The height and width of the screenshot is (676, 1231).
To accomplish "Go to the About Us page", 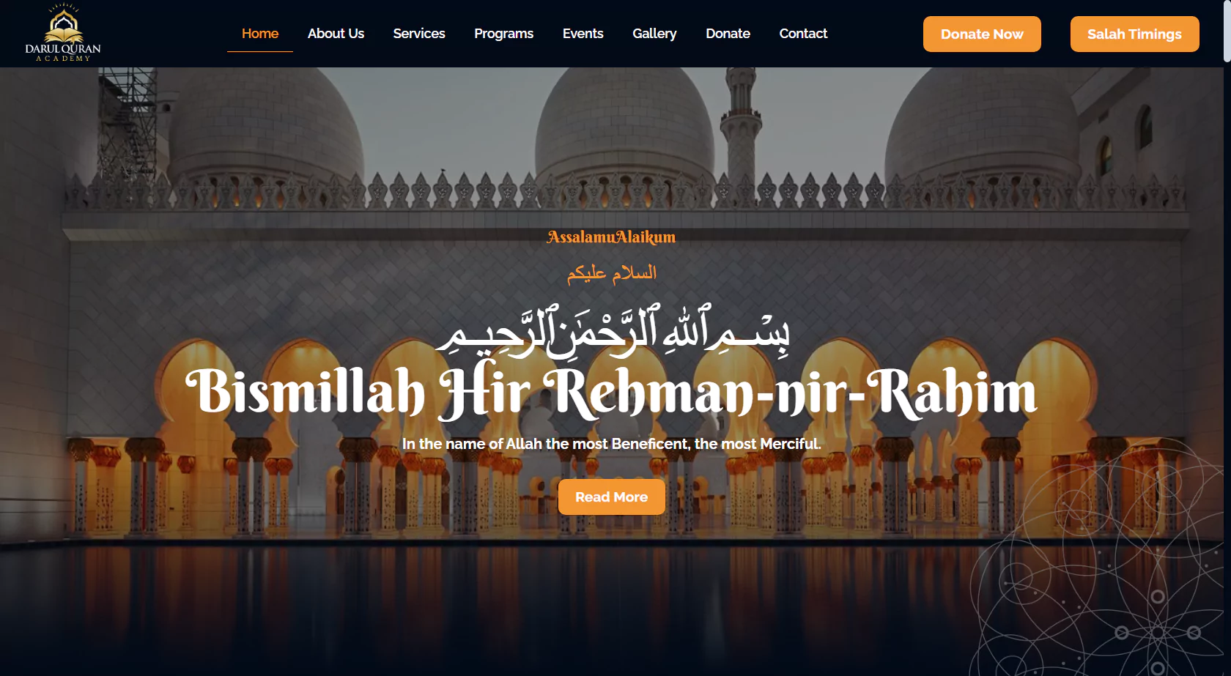I will click(x=336, y=34).
